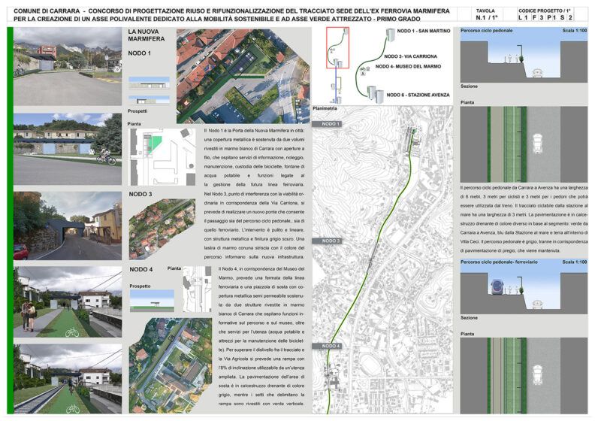
Task: Click the TAVOLA N.1 box in the header
Action: pyautogui.click(x=487, y=14)
